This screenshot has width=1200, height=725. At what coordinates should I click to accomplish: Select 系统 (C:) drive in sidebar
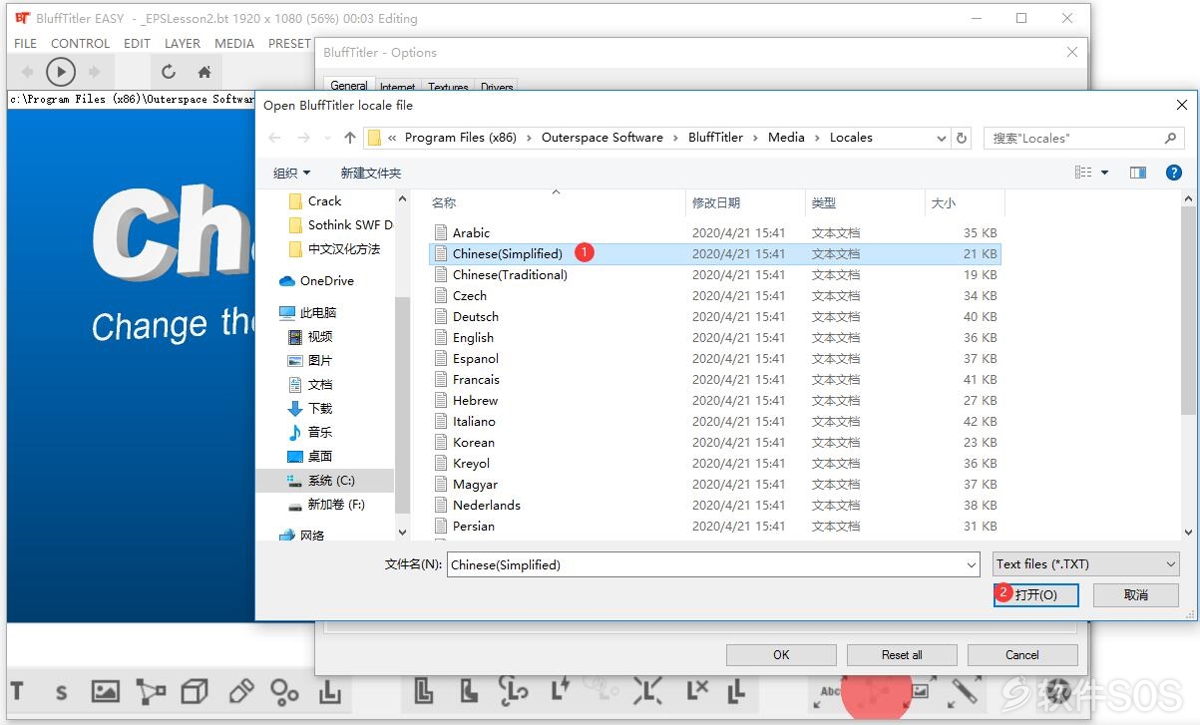324,480
